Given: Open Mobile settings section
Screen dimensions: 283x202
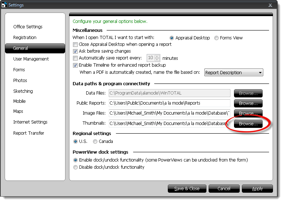Looking at the screenshot, I should coord(19,101).
